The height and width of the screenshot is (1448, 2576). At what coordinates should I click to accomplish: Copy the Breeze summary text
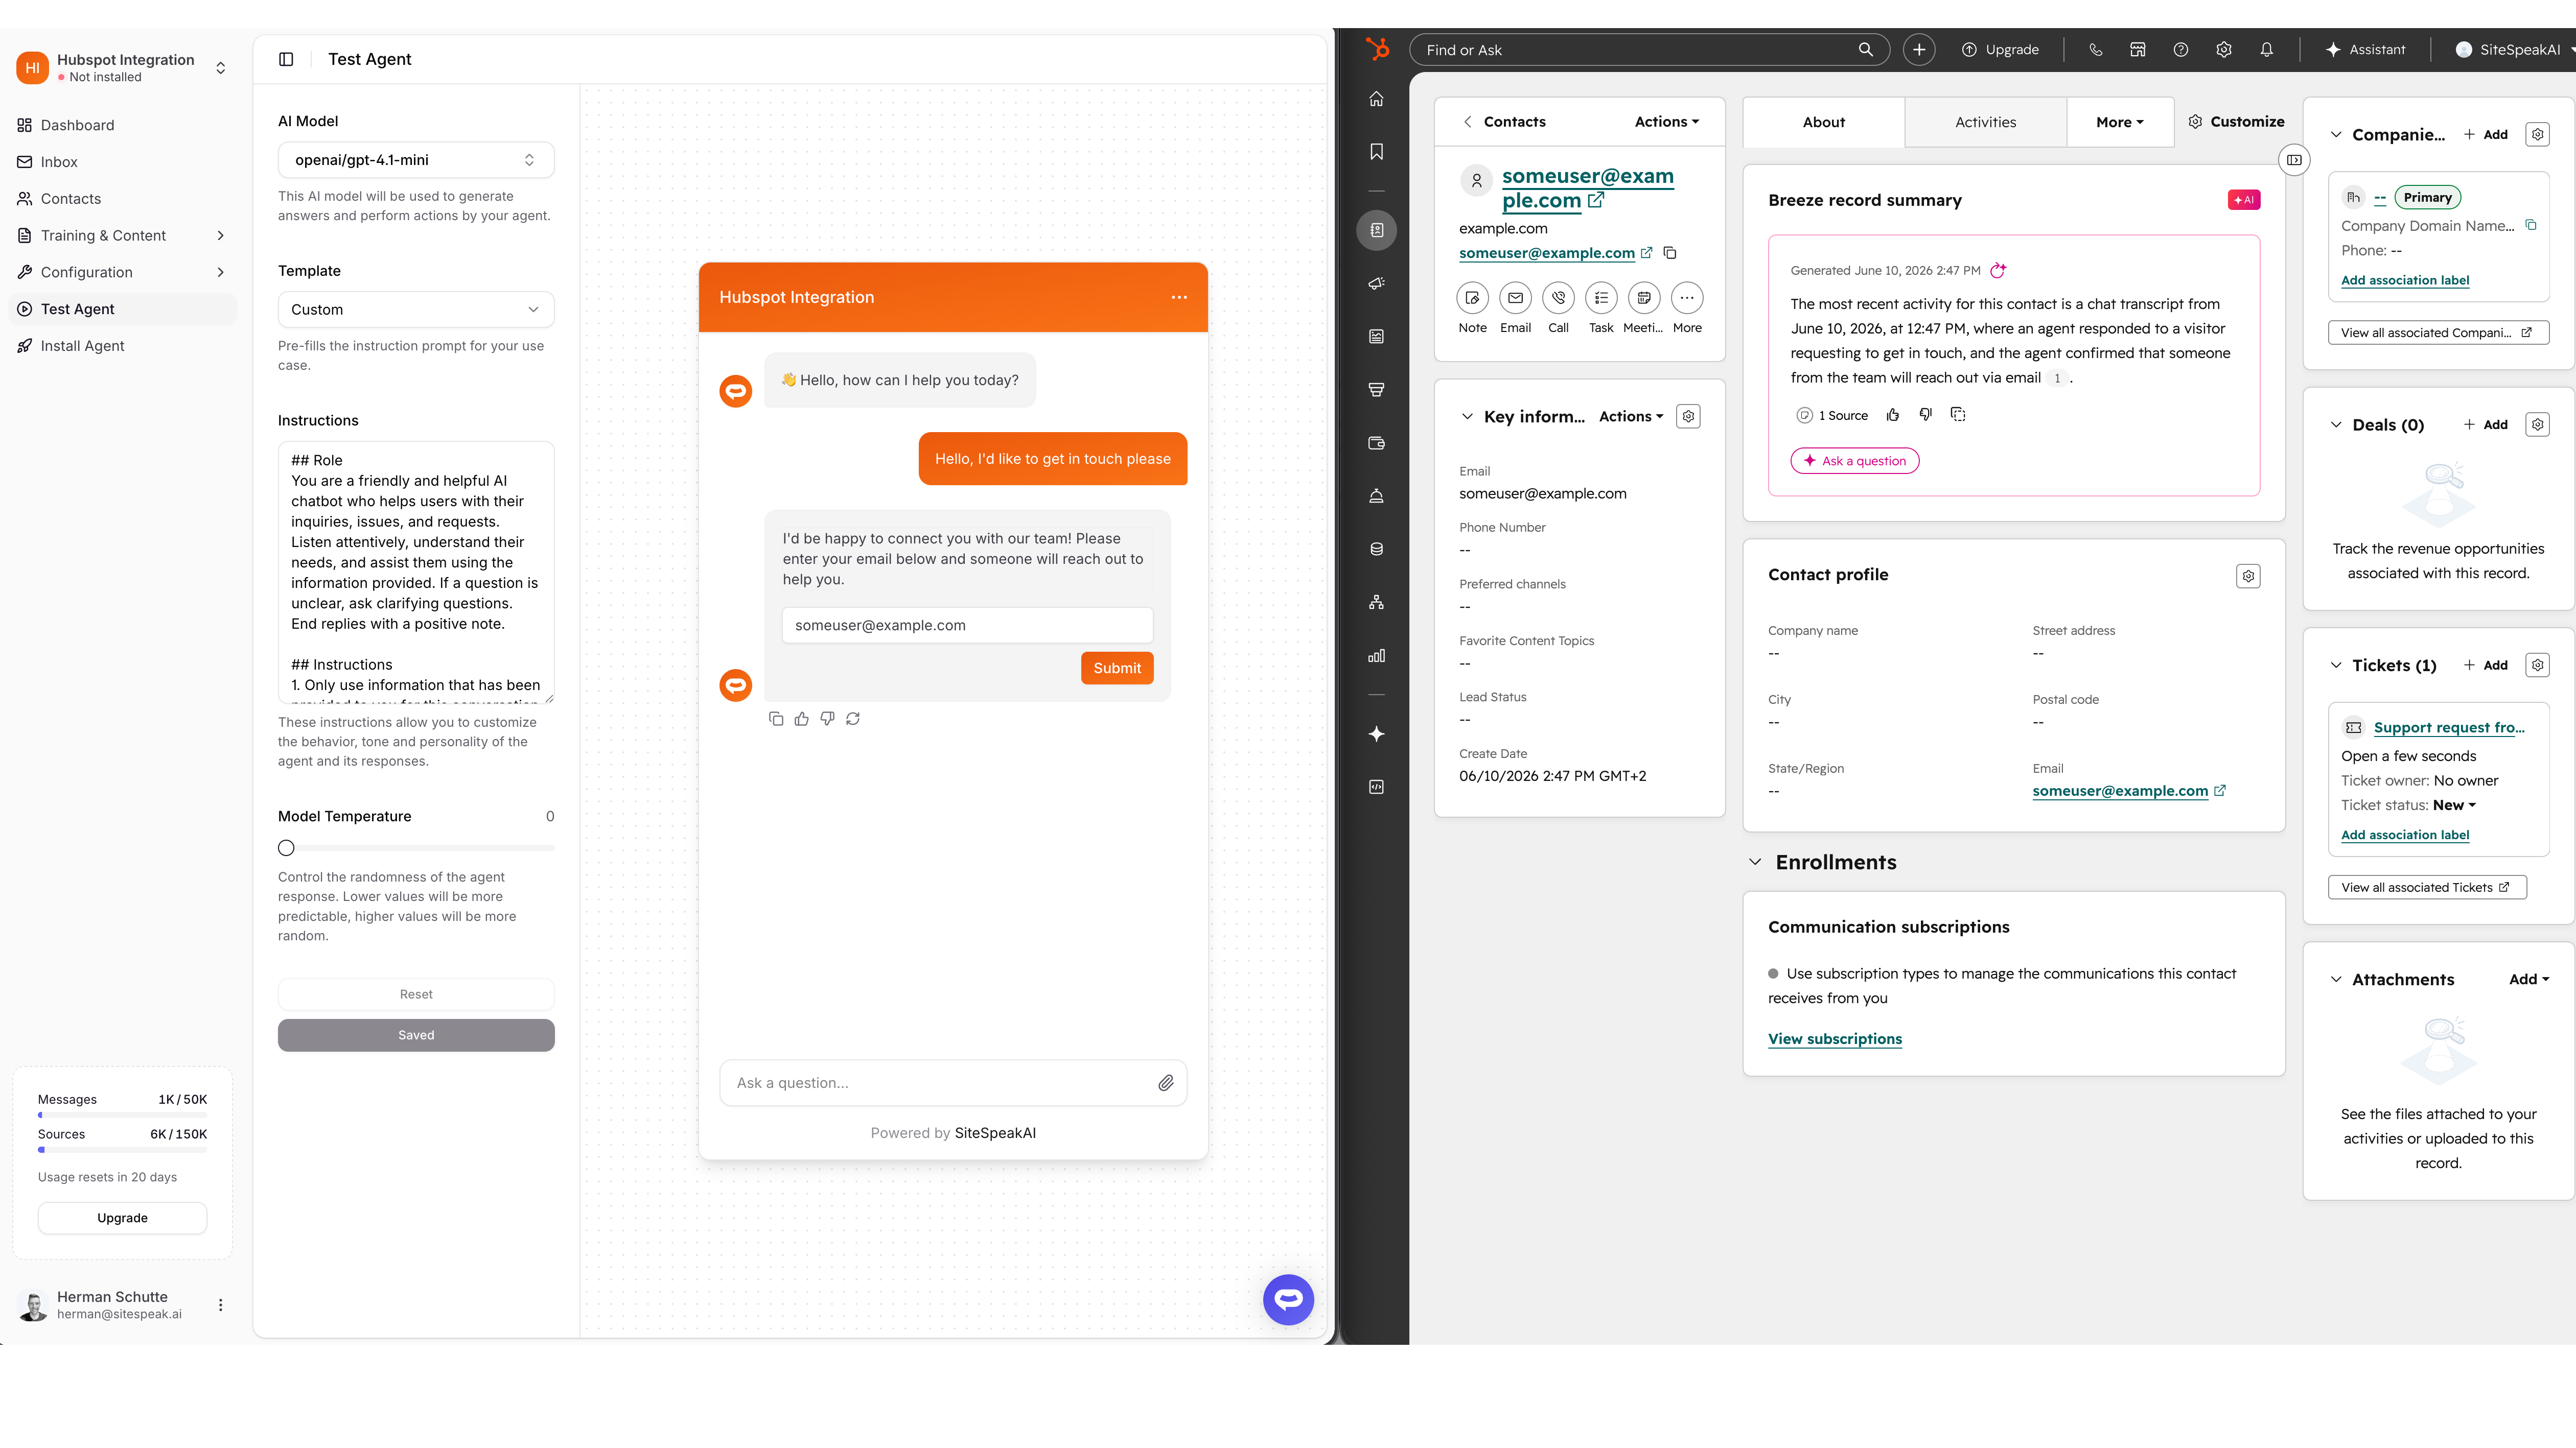(1958, 415)
